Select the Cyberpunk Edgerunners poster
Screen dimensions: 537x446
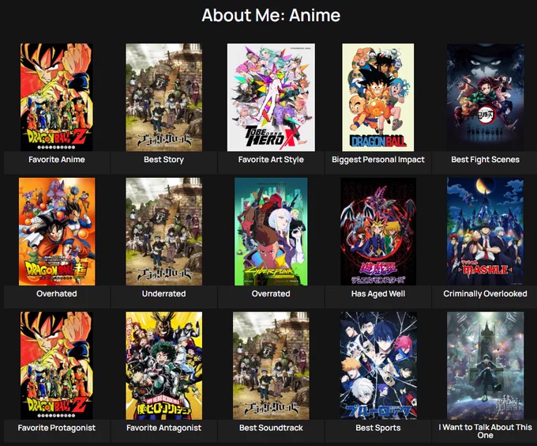271,232
